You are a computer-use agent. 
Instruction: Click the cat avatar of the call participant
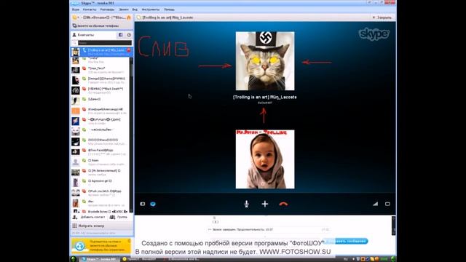pos(265,61)
